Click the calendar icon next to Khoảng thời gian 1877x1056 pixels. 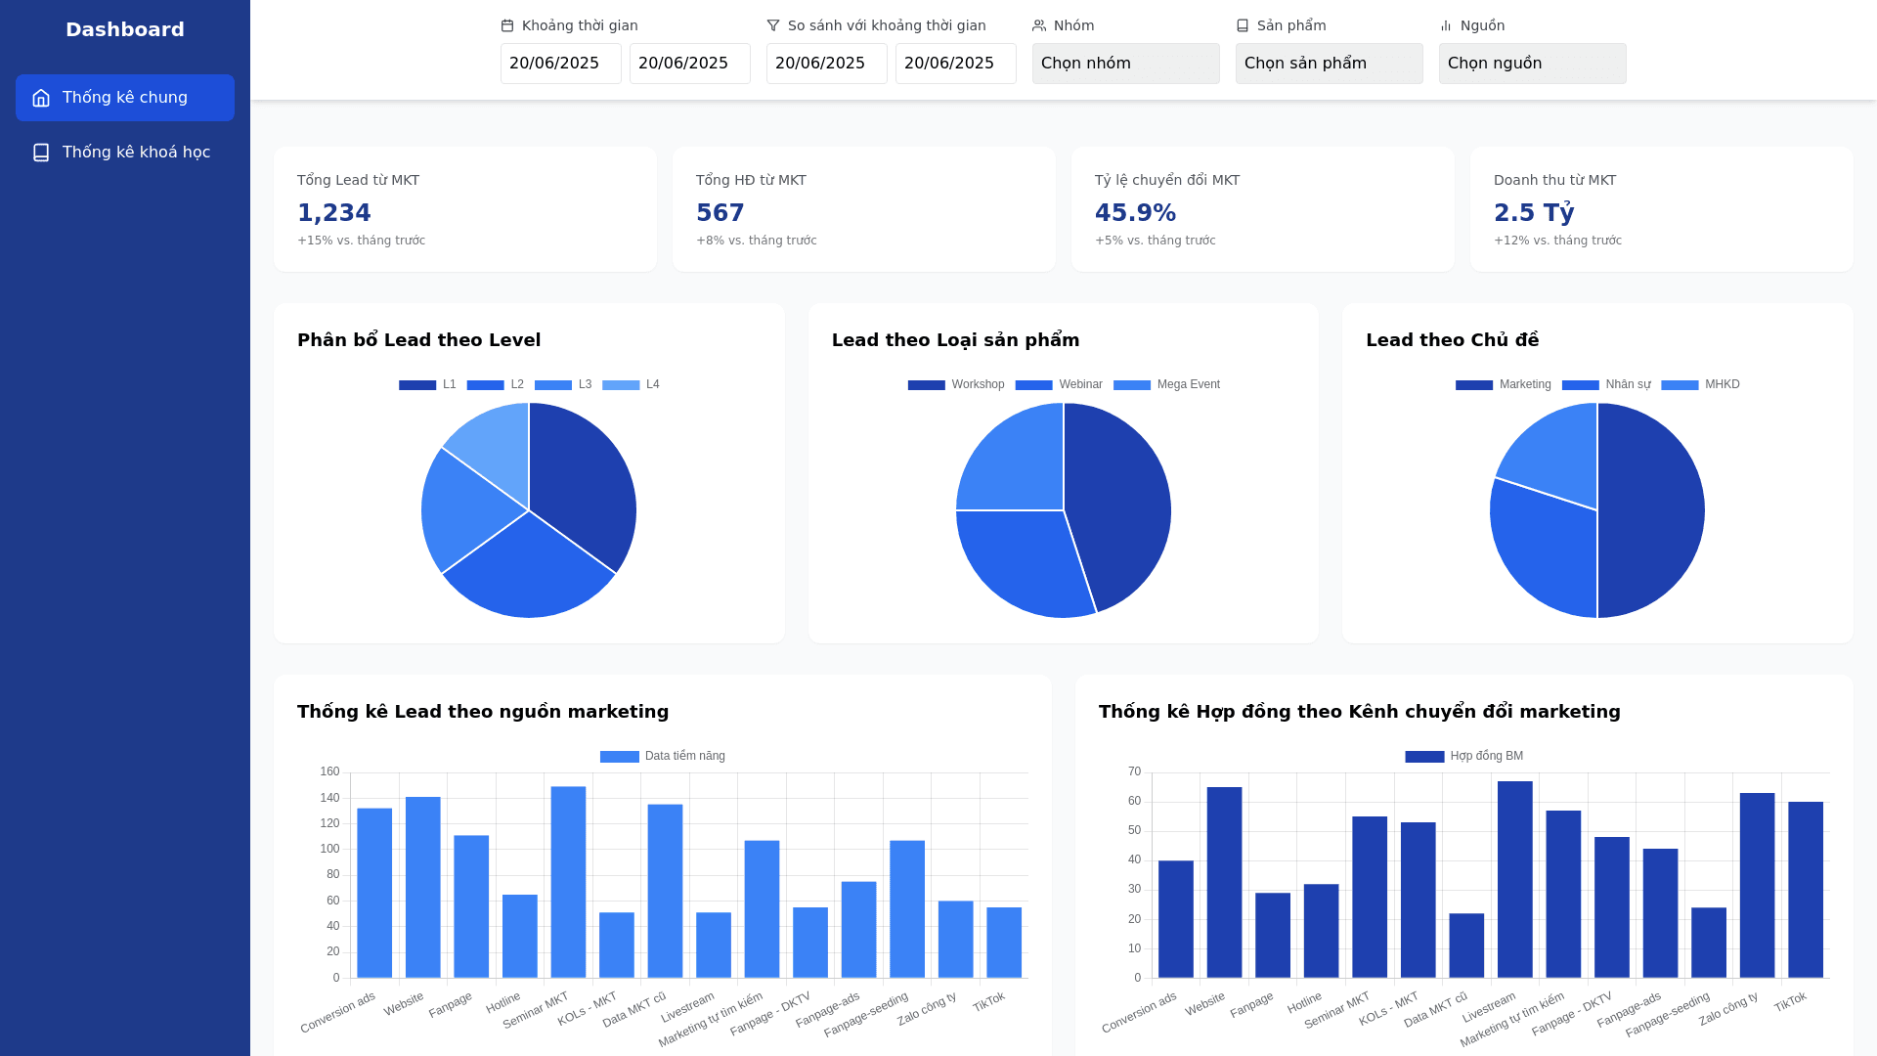pos(507,26)
